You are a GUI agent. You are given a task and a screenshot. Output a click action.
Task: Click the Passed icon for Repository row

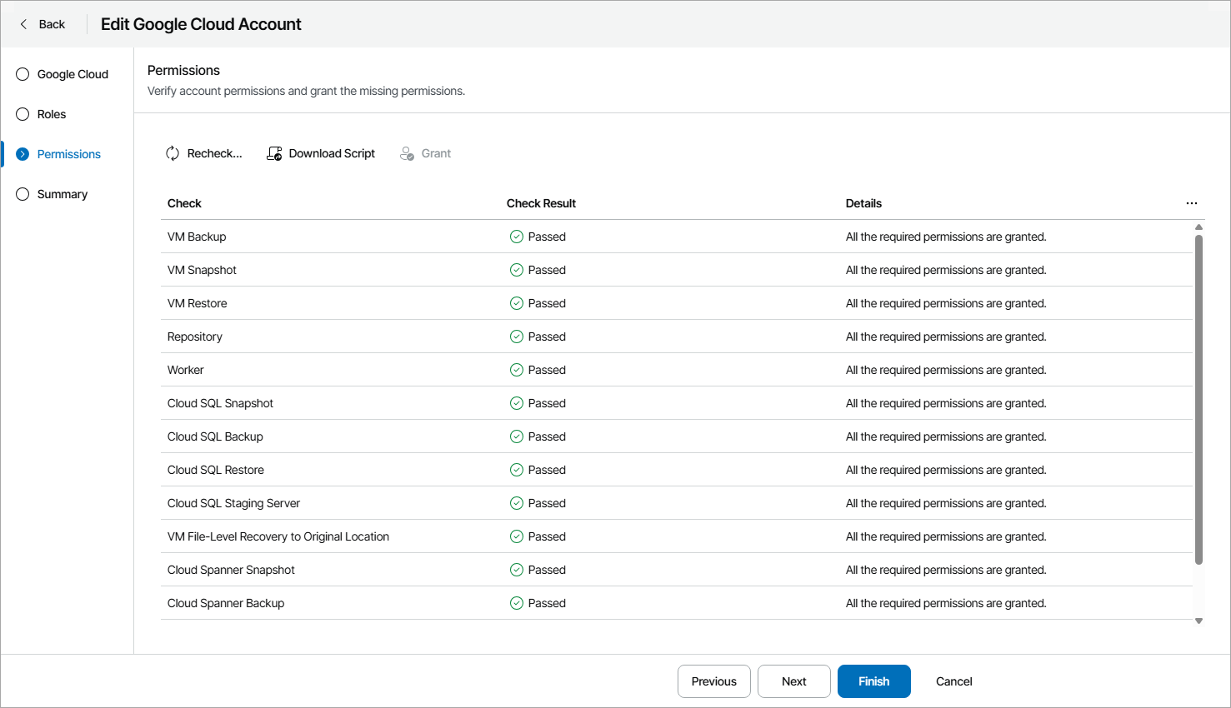click(518, 337)
